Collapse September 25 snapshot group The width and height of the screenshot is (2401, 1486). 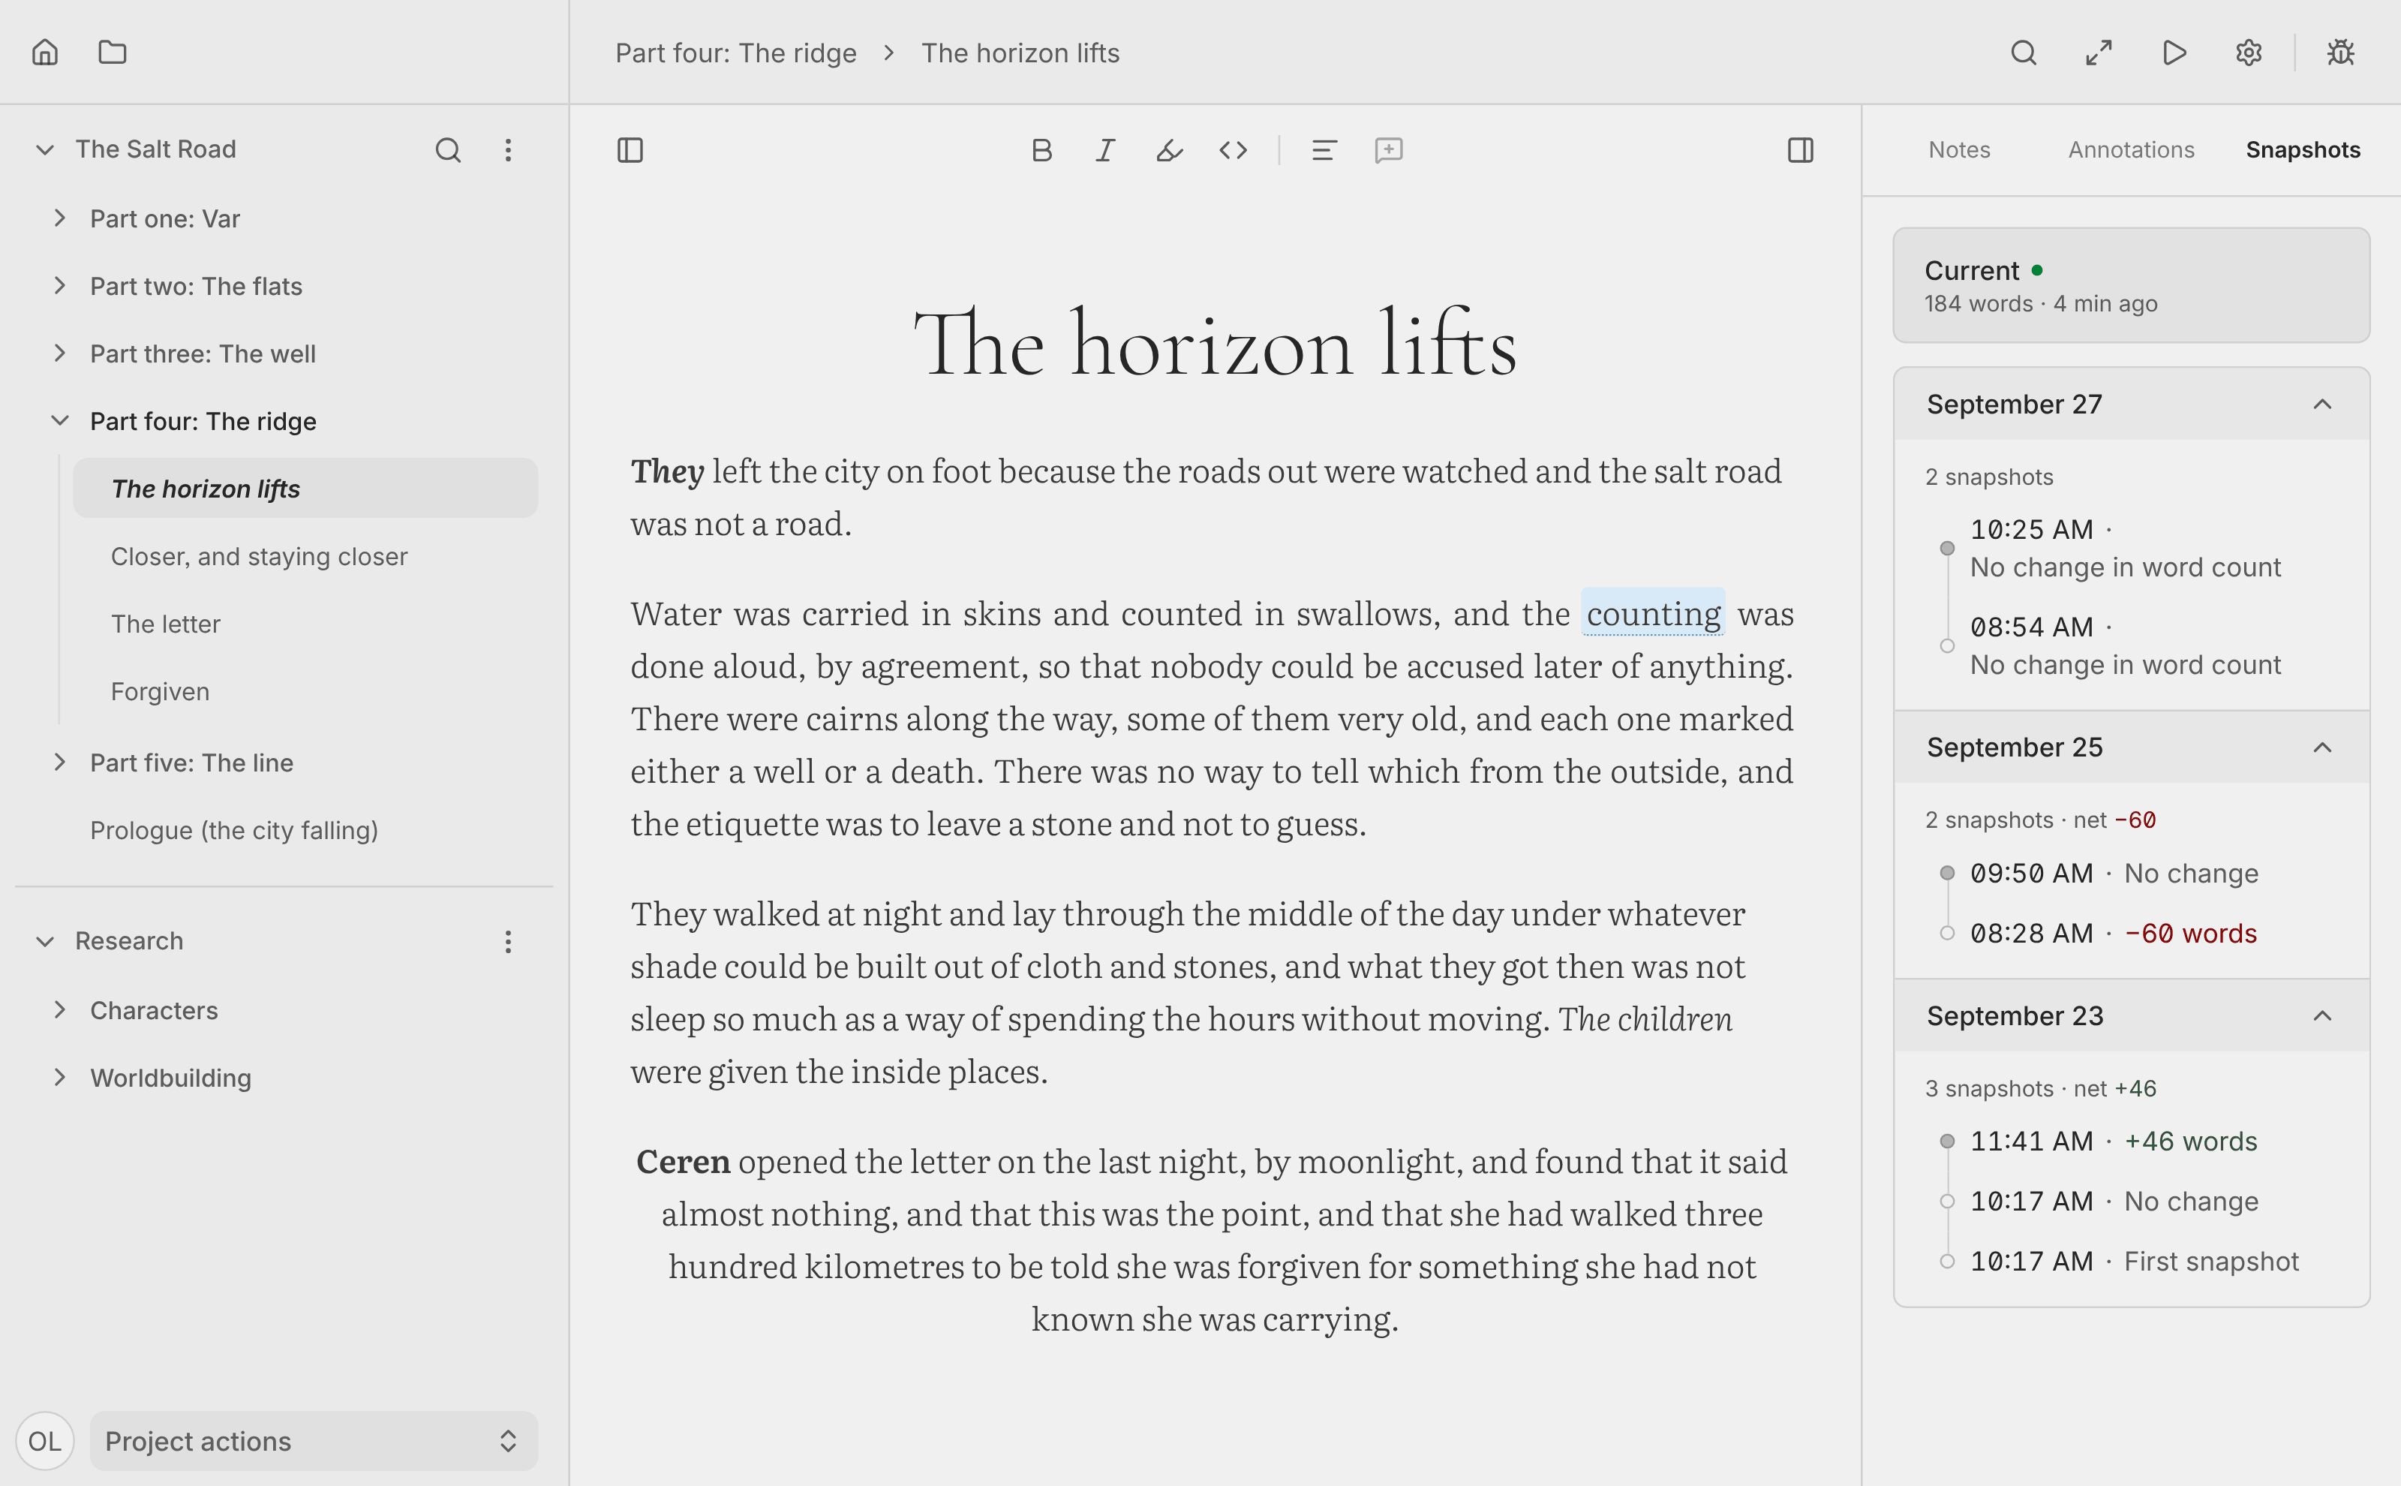tap(2322, 747)
